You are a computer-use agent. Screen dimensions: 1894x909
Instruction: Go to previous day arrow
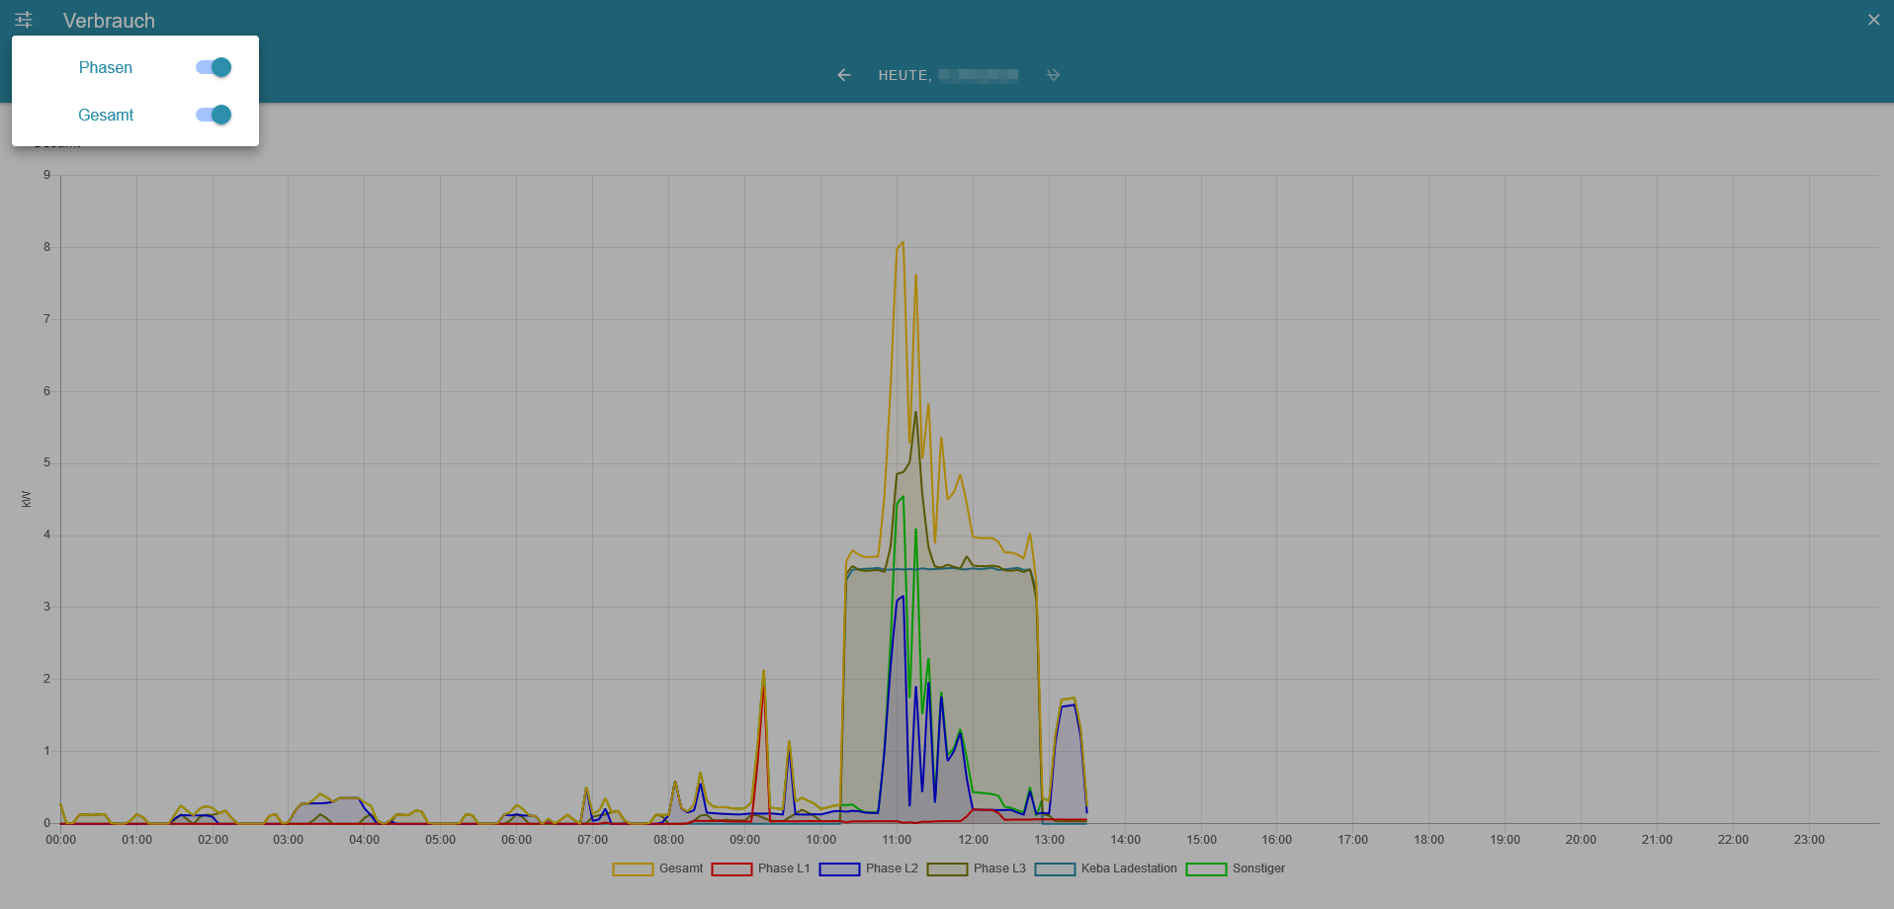pyautogui.click(x=843, y=75)
